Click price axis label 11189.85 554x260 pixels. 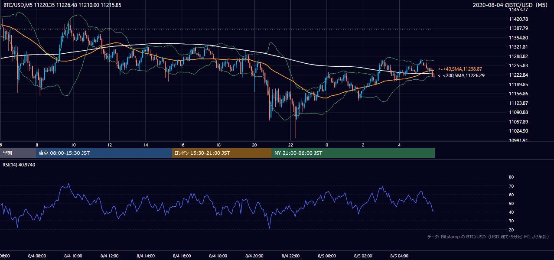pos(518,84)
